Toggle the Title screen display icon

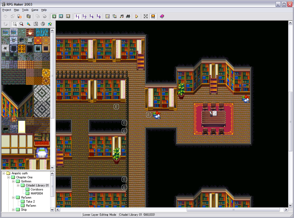point(153,16)
